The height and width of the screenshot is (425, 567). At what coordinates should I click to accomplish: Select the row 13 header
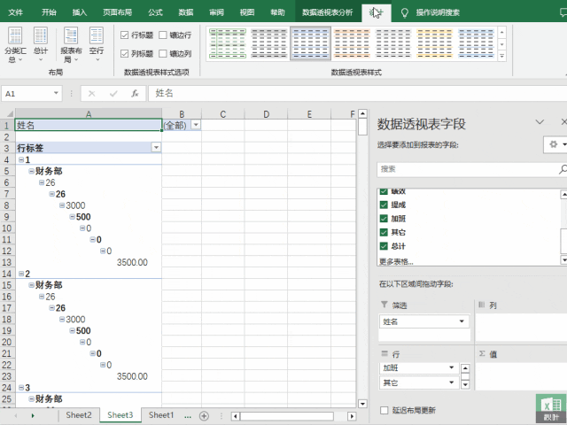7,262
